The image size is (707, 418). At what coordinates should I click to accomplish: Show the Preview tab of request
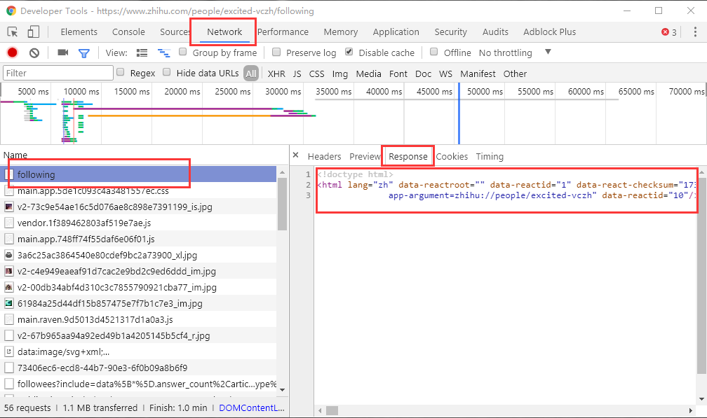pos(365,157)
